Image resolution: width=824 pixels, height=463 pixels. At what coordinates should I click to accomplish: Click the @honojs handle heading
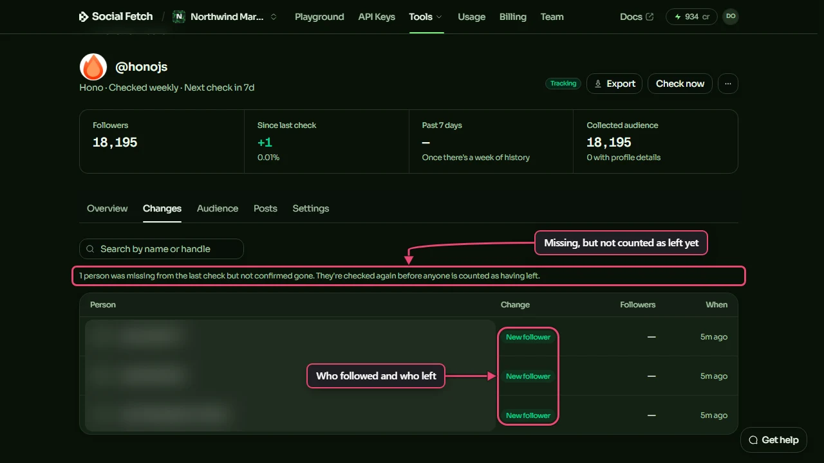point(141,67)
